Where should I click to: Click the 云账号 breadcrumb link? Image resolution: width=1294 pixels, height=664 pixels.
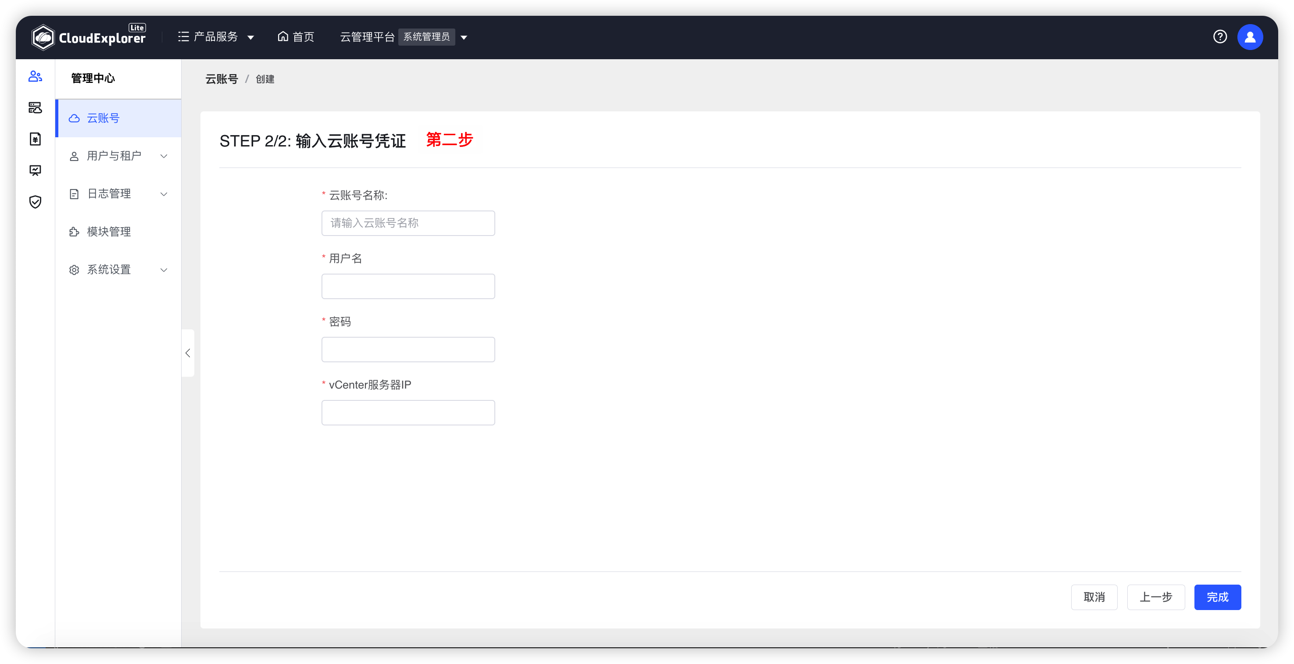click(x=222, y=79)
